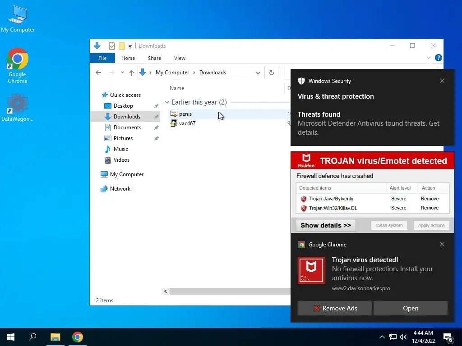462x346 pixels.
Task: Expand the address bar history dropdown
Action: pyautogui.click(x=258, y=73)
